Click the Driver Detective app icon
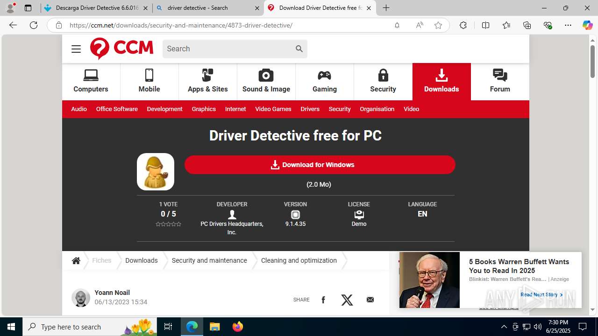 click(156, 172)
